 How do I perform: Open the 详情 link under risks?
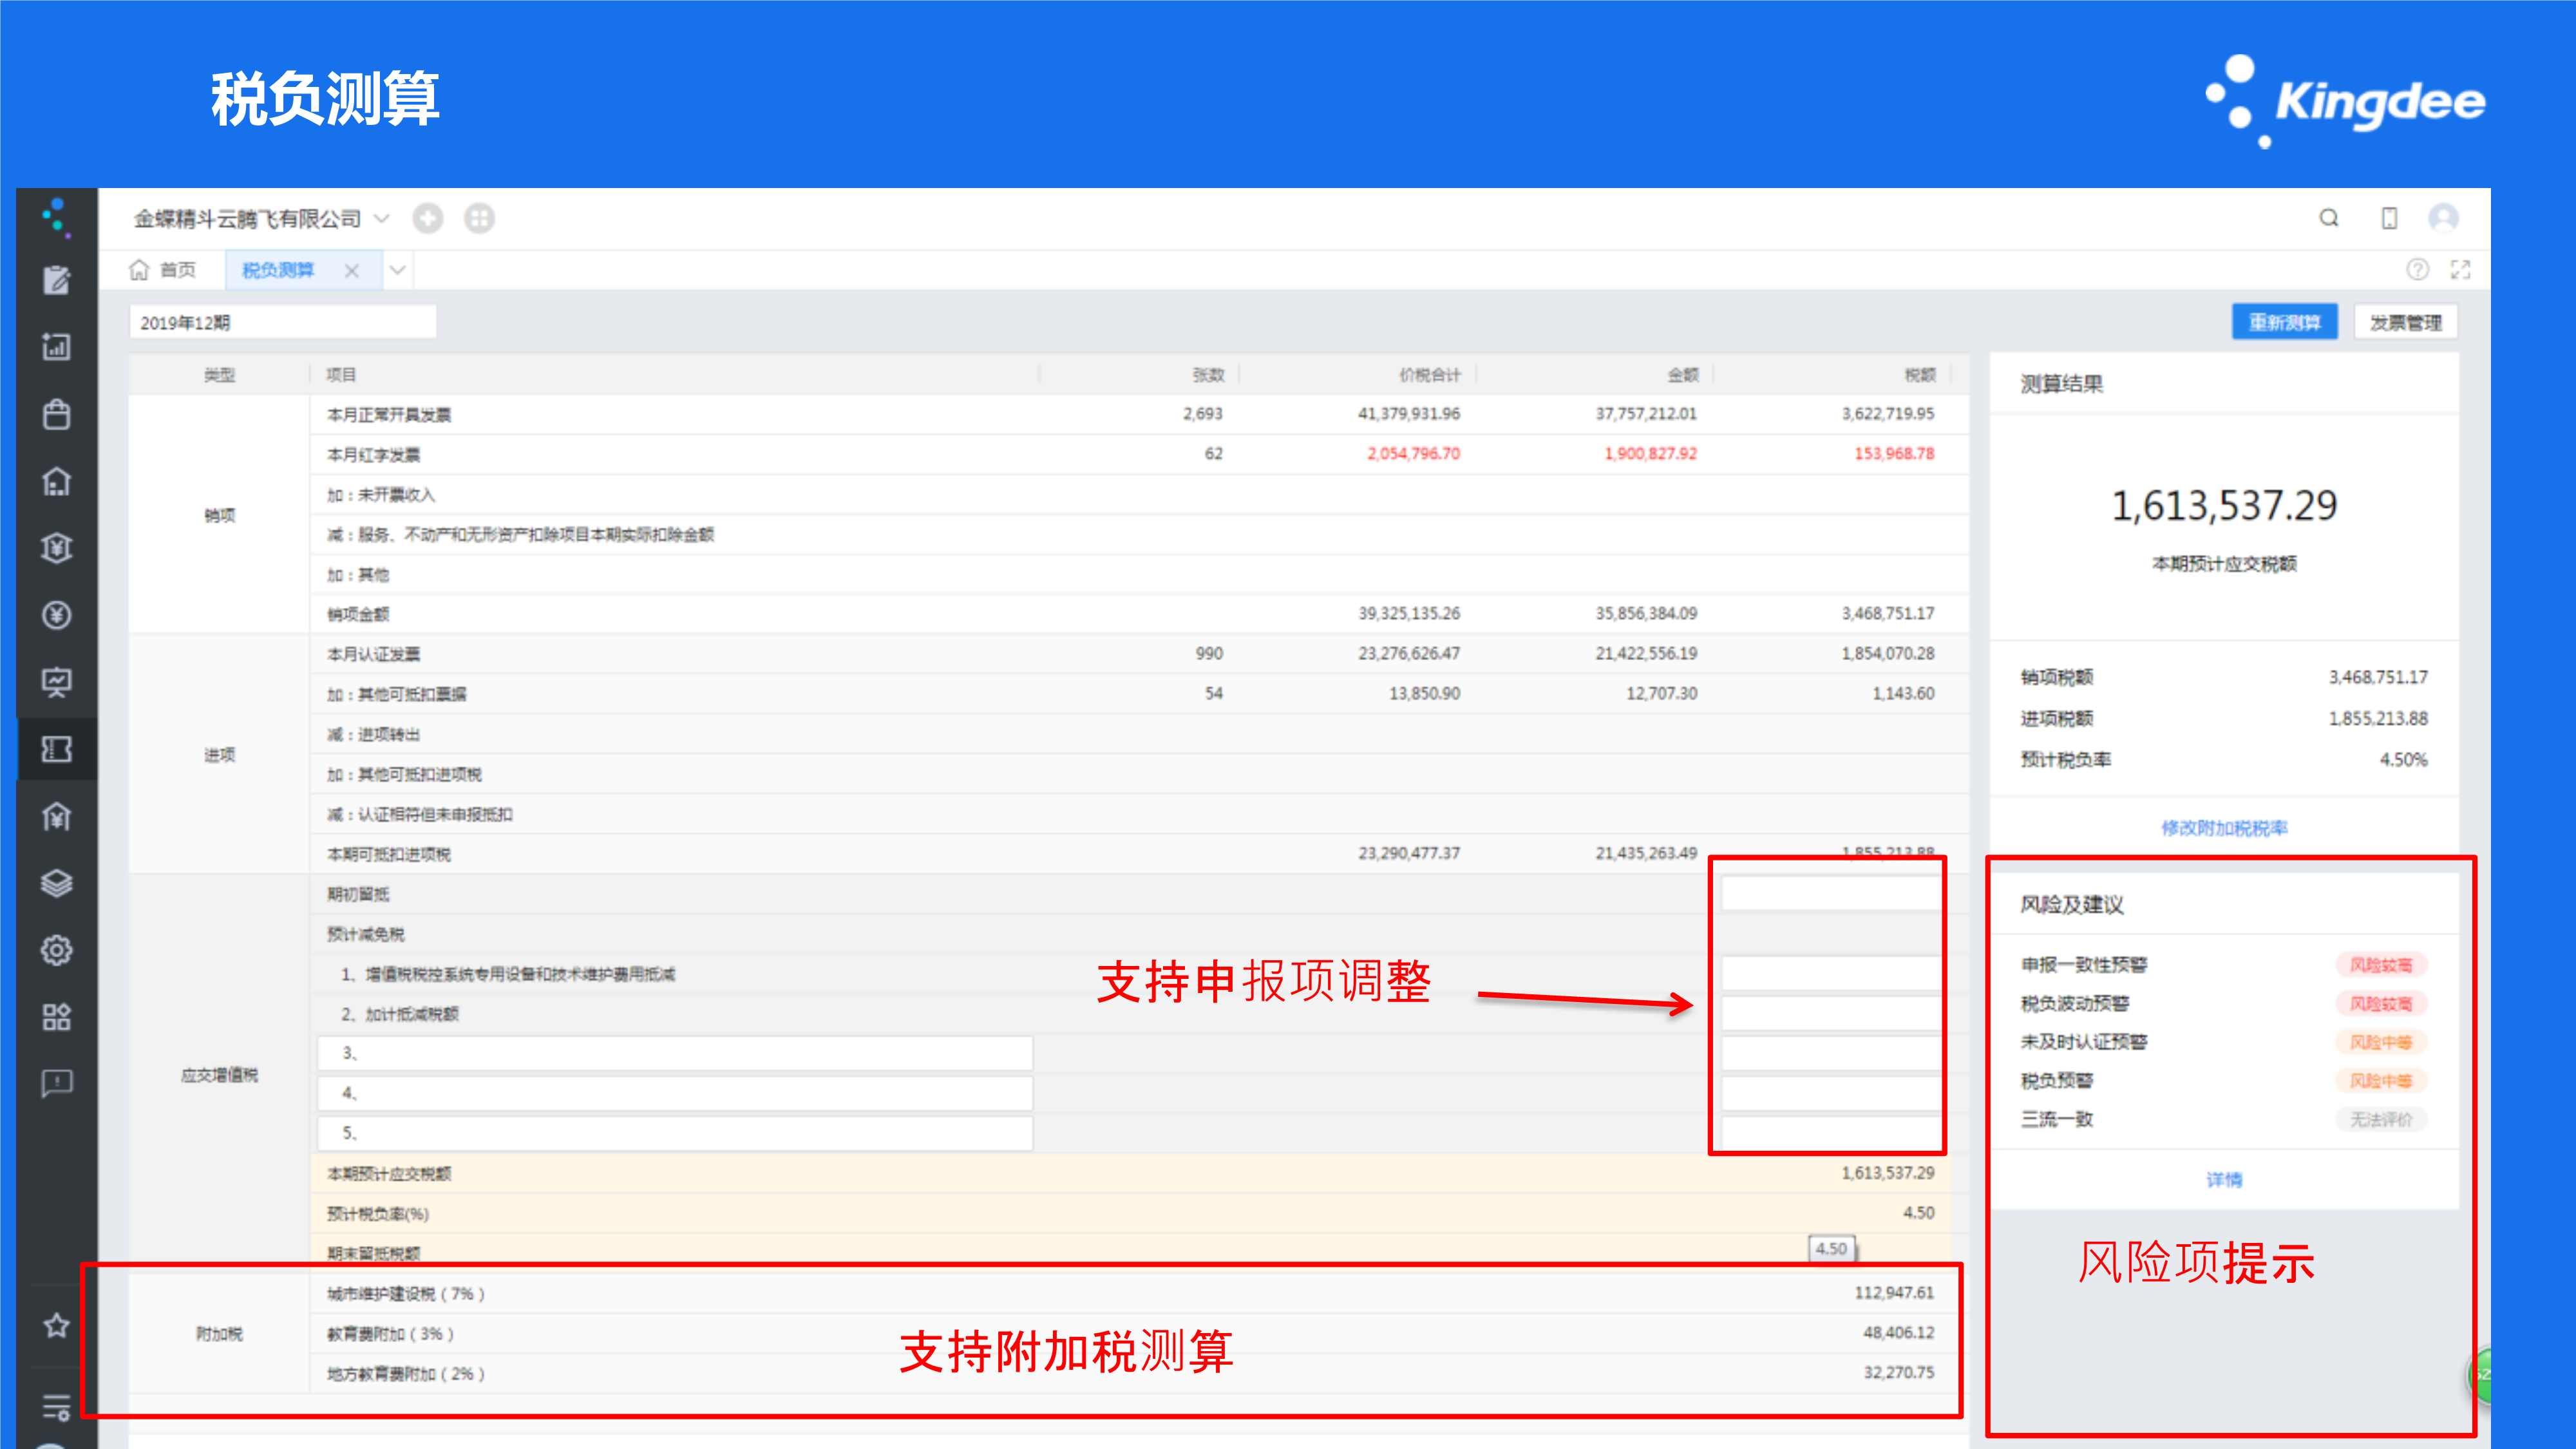click(x=2224, y=1180)
